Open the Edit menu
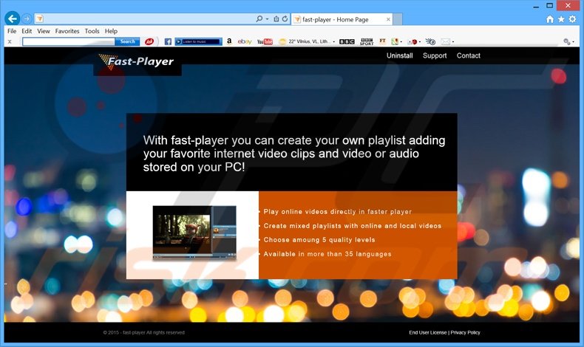 coord(27,31)
